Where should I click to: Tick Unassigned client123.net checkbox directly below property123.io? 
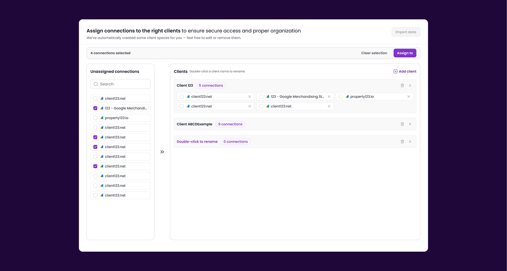click(x=95, y=127)
